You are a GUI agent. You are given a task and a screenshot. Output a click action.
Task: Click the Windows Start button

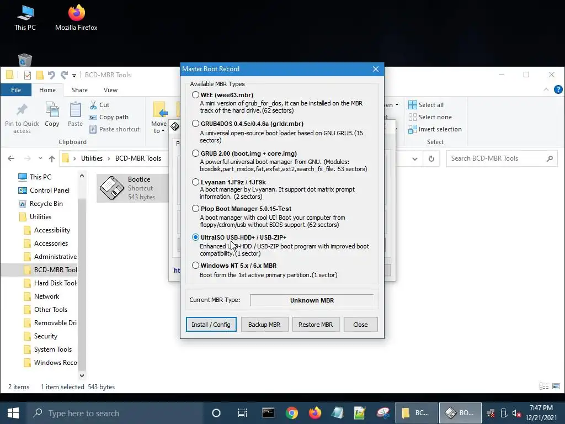click(x=13, y=413)
